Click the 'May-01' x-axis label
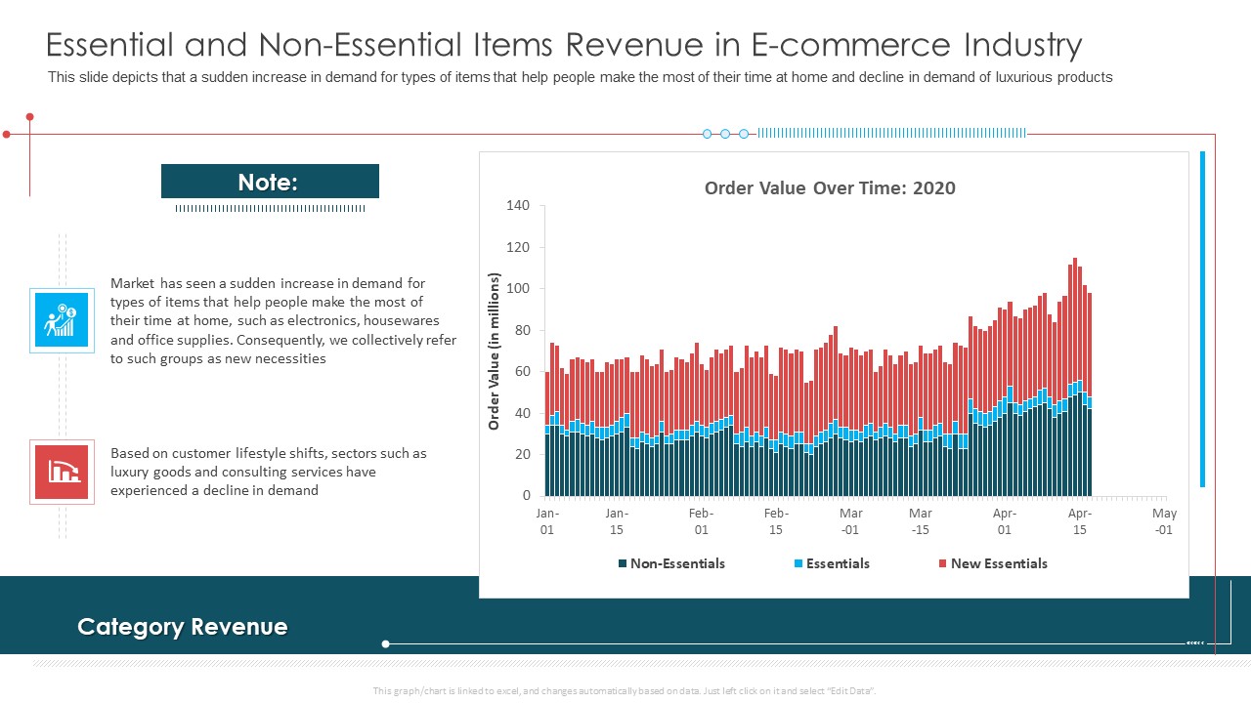Screen dimensions: 1251x703 1164,521
